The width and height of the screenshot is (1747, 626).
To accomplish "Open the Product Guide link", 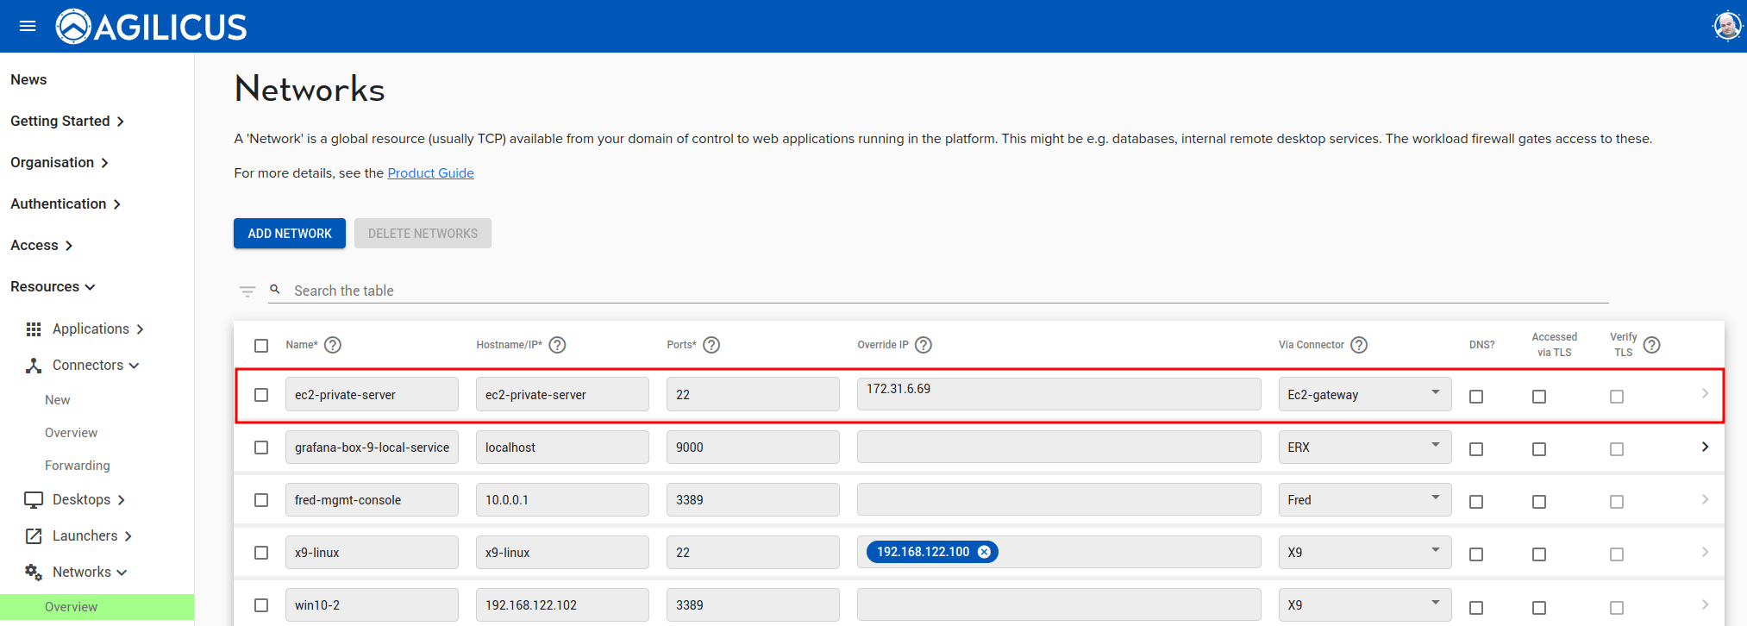I will click(x=430, y=173).
